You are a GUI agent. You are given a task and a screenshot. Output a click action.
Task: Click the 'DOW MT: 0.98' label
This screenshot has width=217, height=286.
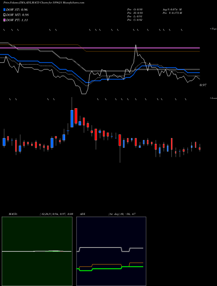click(x=17, y=15)
